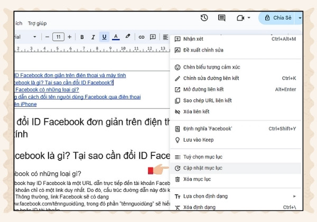Select Định nghĩa 'Facebook' entry
Image resolution: width=317 pixels, height=222 pixels.
235,129
